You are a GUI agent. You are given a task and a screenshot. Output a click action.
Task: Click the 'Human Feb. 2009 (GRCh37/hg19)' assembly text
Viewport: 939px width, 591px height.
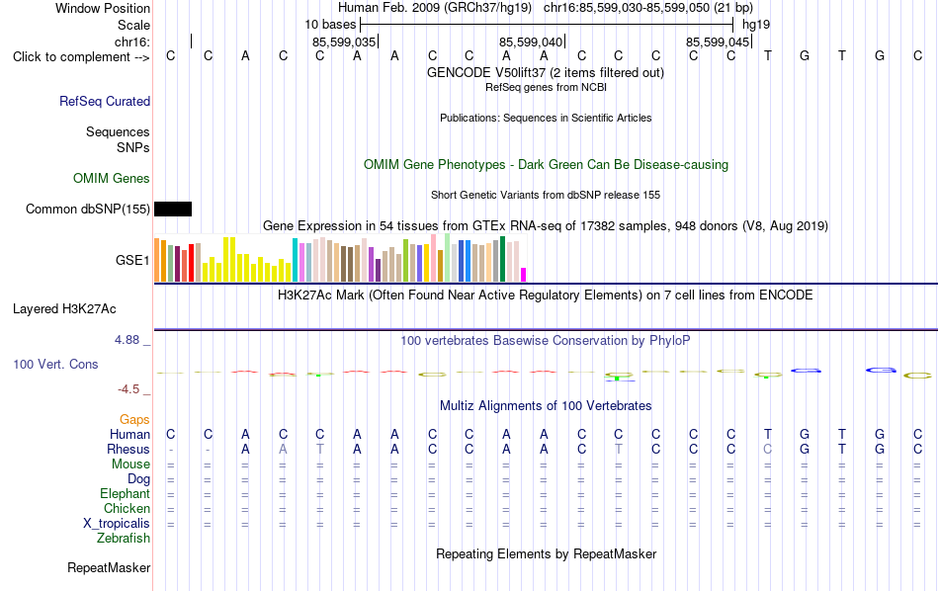click(x=435, y=8)
